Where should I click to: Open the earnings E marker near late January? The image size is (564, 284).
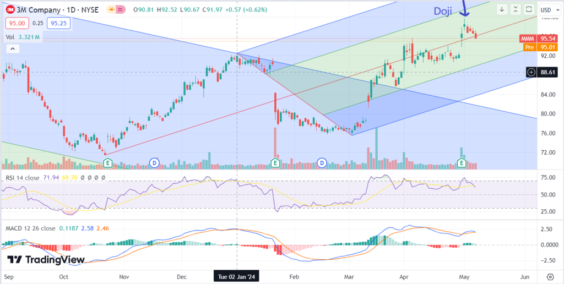(x=275, y=163)
